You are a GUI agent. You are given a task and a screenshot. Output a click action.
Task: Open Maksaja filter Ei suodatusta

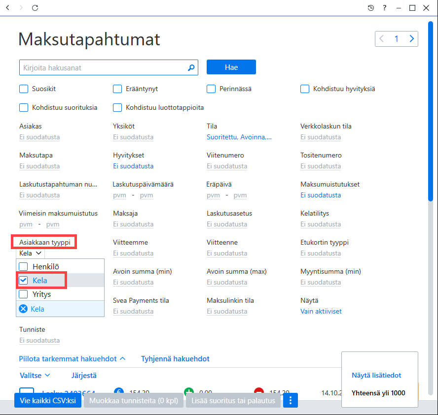133,224
